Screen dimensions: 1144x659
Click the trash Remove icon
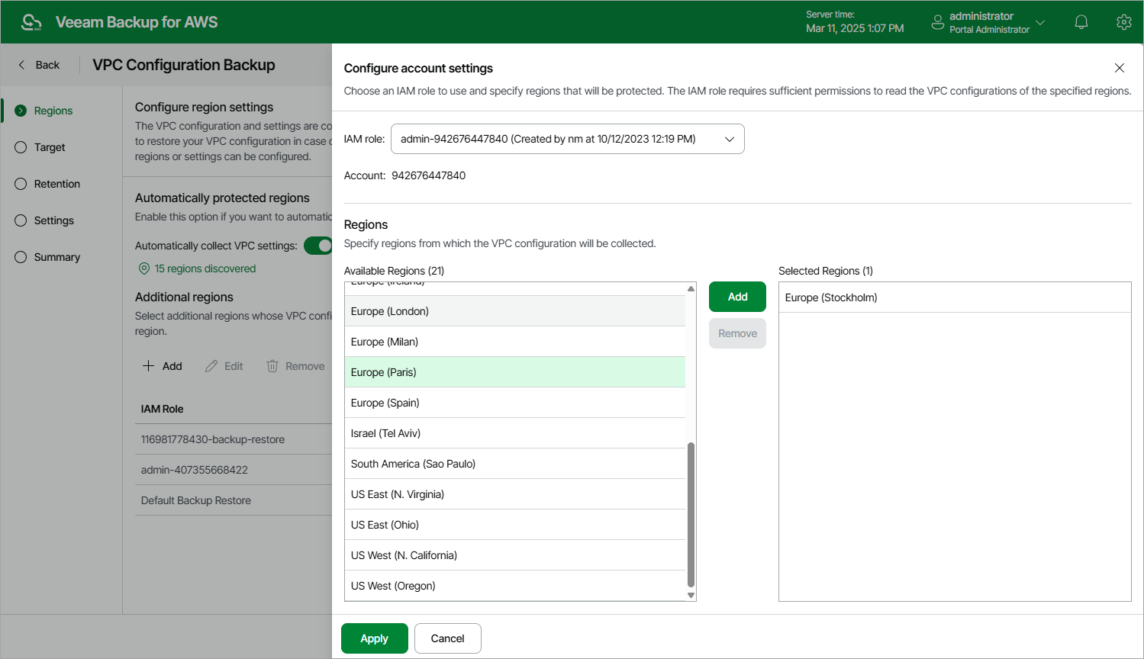pos(272,366)
